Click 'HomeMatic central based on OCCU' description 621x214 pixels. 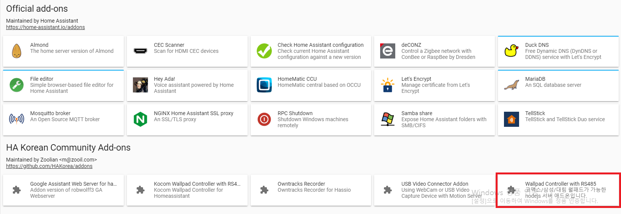[319, 85]
